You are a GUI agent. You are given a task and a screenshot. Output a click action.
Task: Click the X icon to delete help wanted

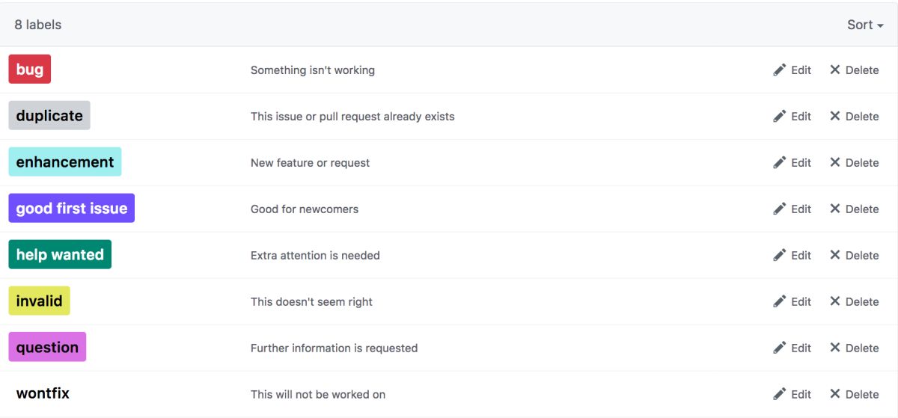pyautogui.click(x=835, y=255)
